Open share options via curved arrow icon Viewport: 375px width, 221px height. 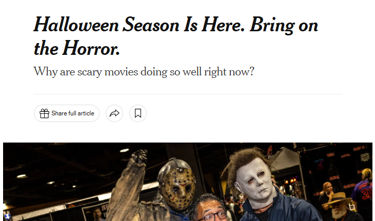(114, 113)
